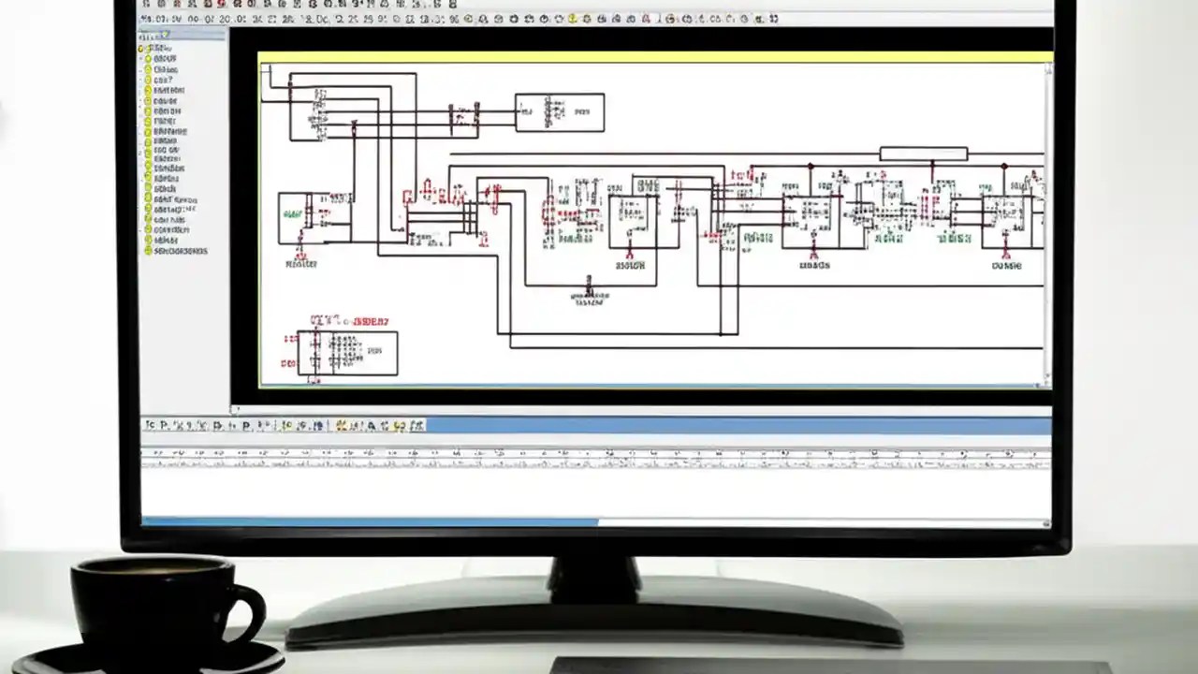Screen dimensions: 1198x674
Task: Expand the root node of the component tree
Action: pos(142,48)
